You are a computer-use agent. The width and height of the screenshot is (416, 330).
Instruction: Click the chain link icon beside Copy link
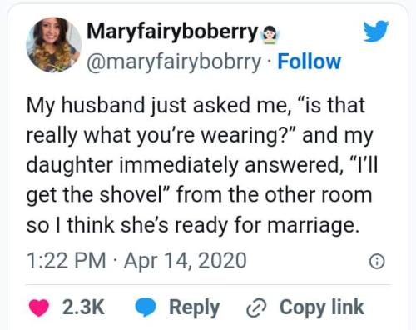pos(256,308)
